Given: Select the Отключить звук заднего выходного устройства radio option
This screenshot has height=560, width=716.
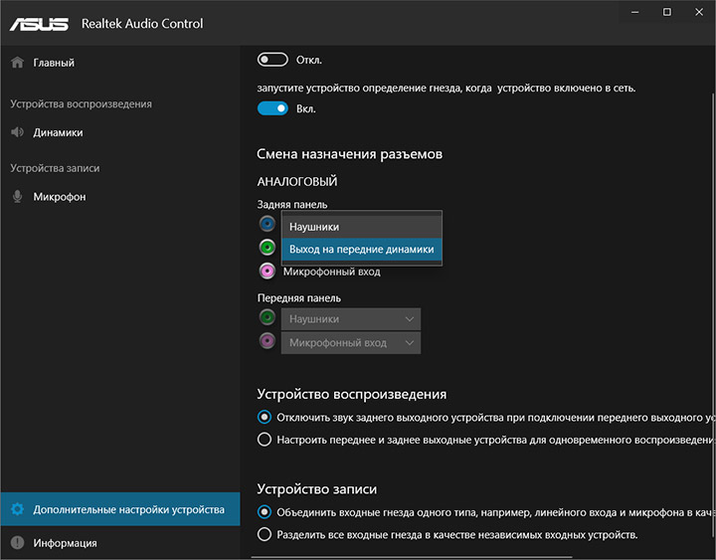Looking at the screenshot, I should point(265,418).
